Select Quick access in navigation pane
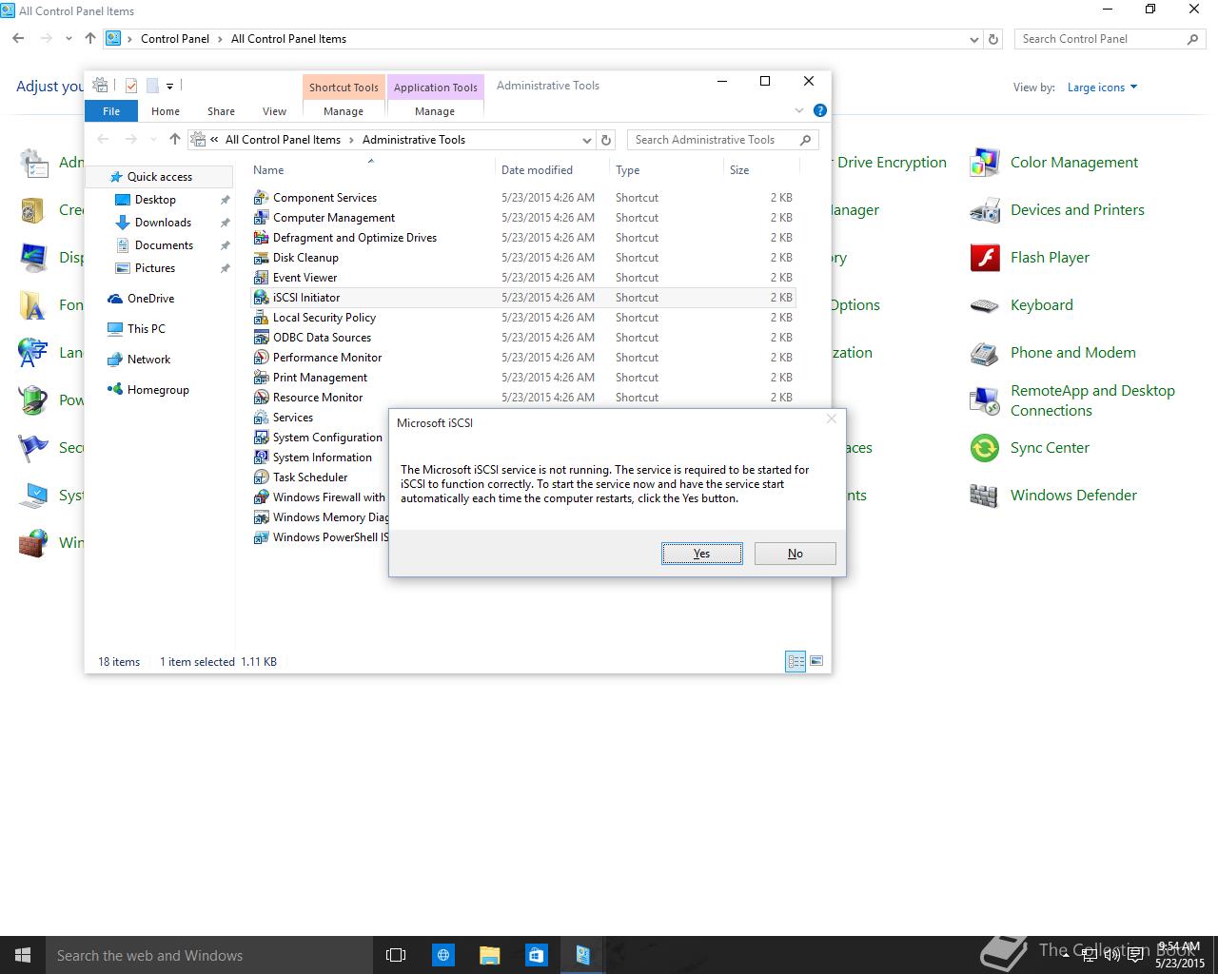Screen dimensions: 1218x974 pos(160,177)
